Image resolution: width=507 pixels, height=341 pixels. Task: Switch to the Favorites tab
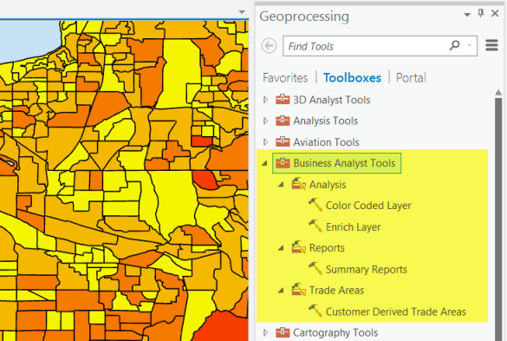[285, 78]
